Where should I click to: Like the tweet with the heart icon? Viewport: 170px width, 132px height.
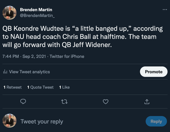click(x=106, y=102)
